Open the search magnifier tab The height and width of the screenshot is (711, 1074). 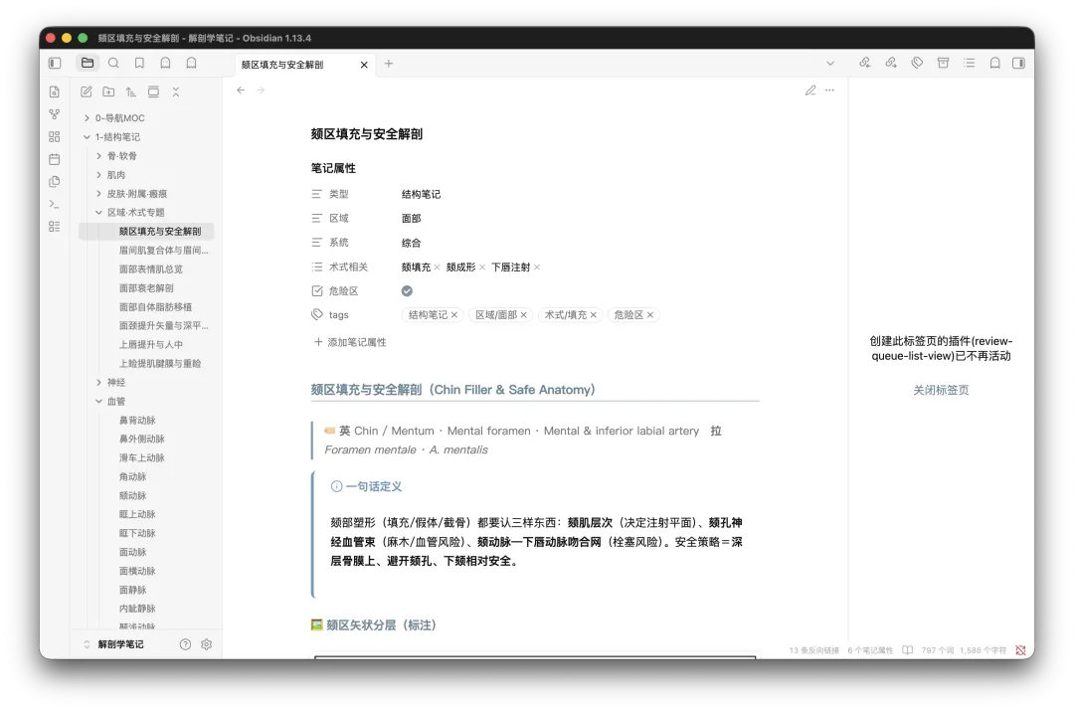pos(113,63)
